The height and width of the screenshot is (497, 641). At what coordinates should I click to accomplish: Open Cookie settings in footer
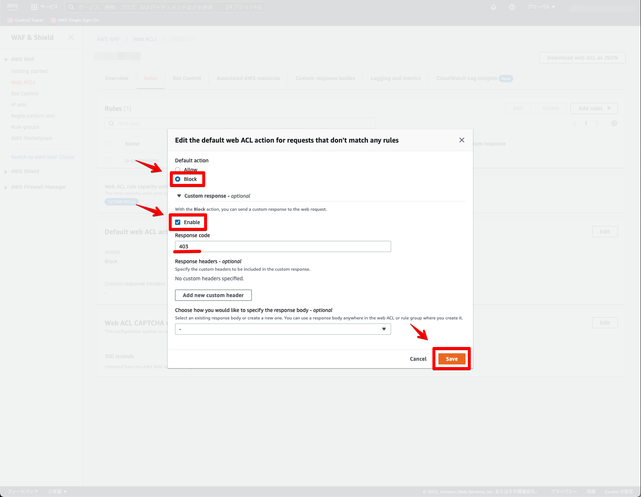619,491
